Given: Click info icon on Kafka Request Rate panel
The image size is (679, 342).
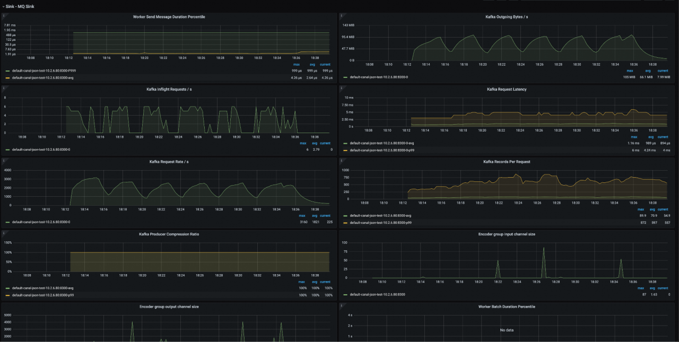Looking at the screenshot, I should [3, 160].
